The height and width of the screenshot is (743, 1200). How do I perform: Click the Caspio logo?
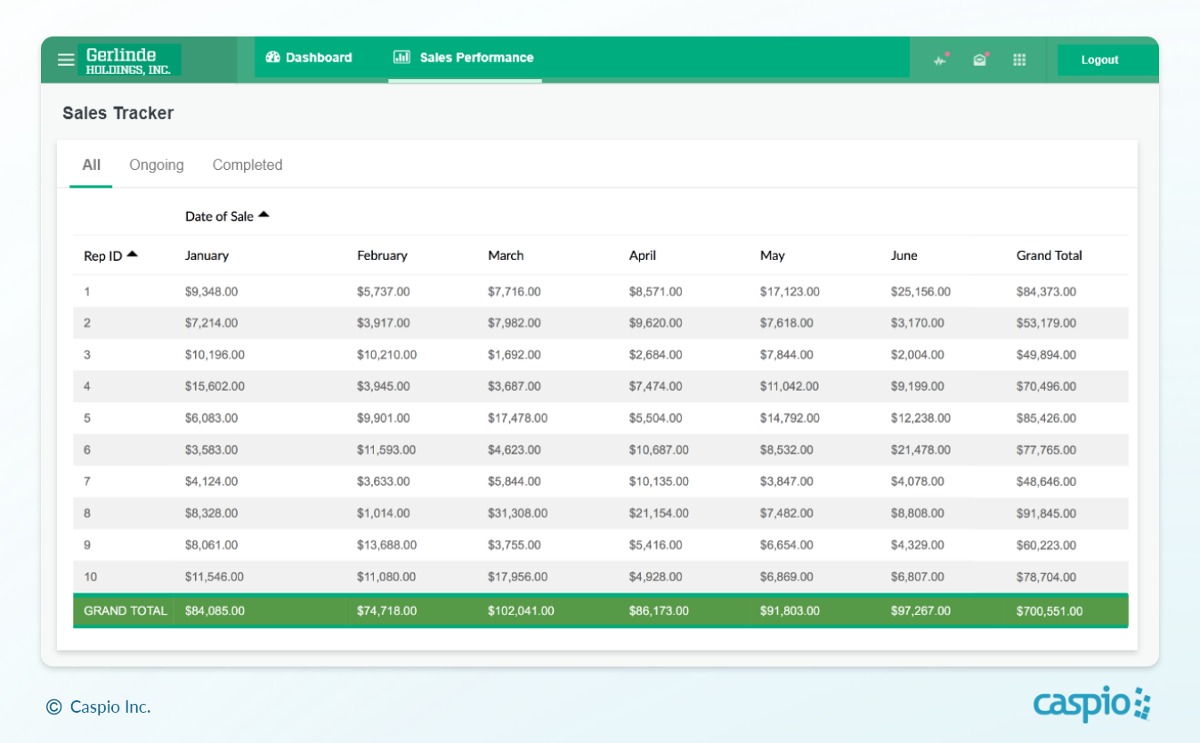1091,704
